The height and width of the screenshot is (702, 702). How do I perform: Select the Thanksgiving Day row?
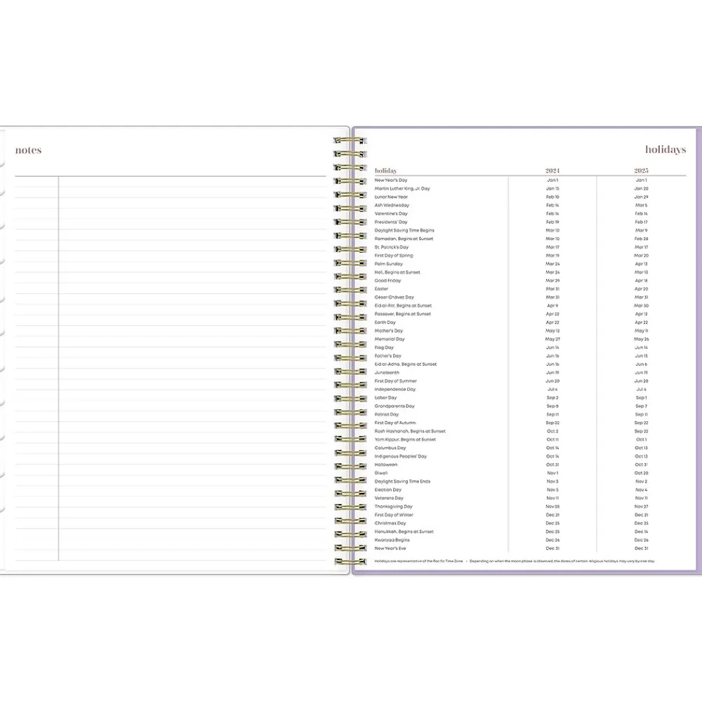(x=393, y=506)
